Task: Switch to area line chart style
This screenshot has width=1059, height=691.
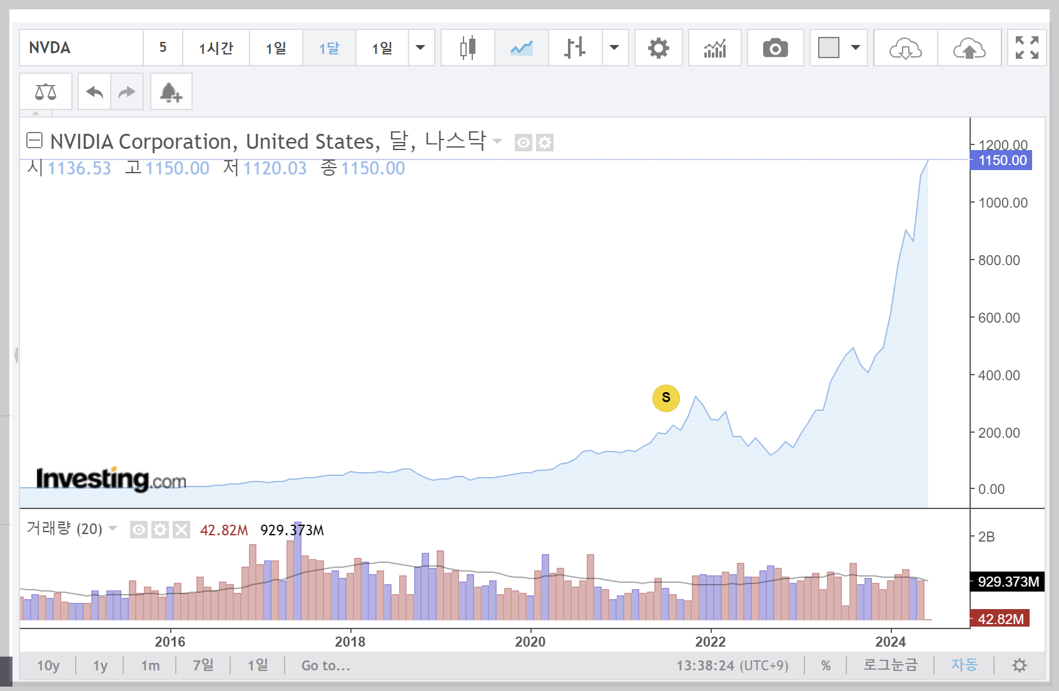Action: (521, 48)
